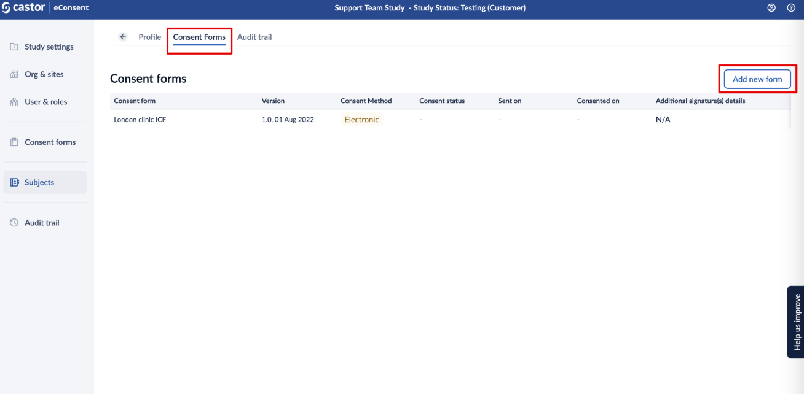Switch to the Profile tab
Viewport: 804px width, 394px height.
149,37
